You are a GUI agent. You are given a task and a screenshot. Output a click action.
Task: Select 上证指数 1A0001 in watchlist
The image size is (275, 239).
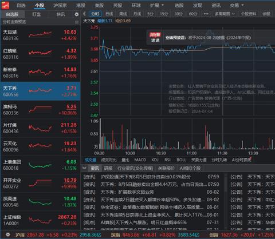point(40,220)
